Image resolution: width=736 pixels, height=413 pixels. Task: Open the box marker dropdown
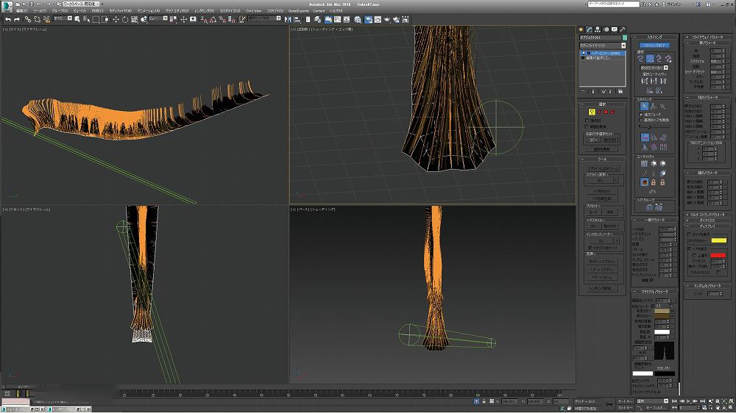(654, 67)
